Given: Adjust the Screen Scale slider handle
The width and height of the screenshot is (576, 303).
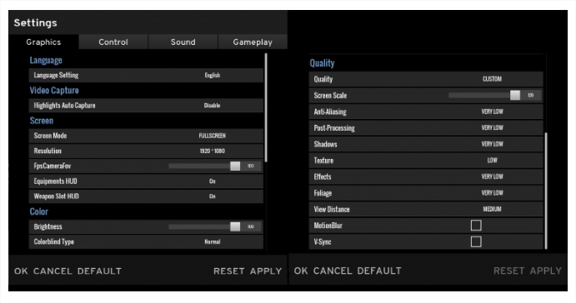Looking at the screenshot, I should click(x=515, y=96).
